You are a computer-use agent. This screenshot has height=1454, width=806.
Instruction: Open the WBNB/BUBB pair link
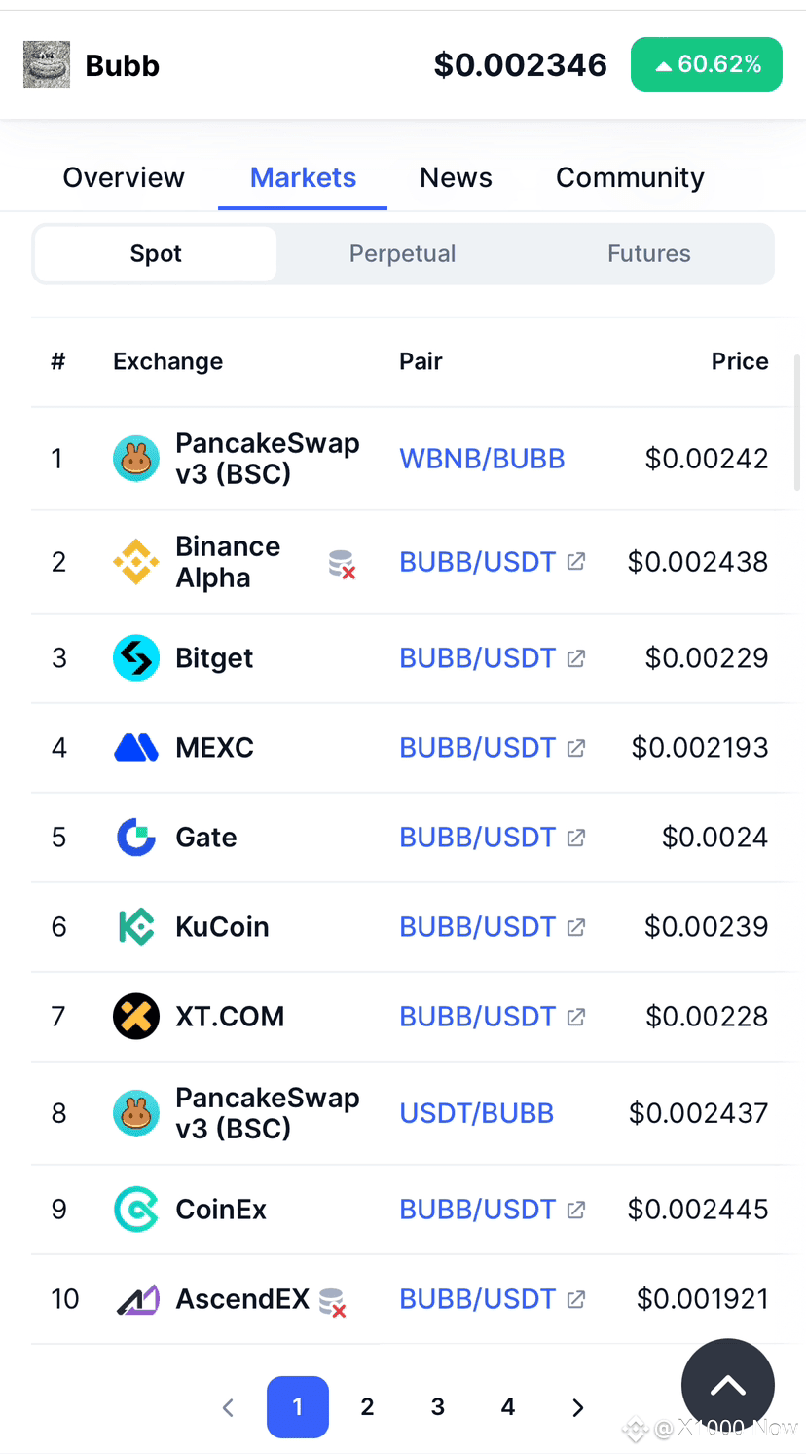tap(482, 459)
